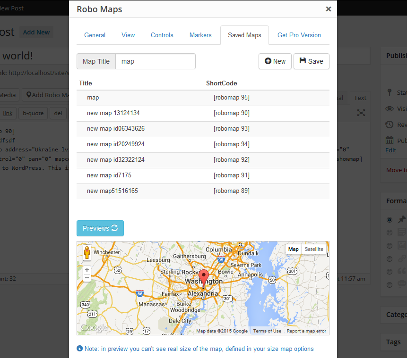
Task: Select row 'new map51516165'
Action: point(203,191)
